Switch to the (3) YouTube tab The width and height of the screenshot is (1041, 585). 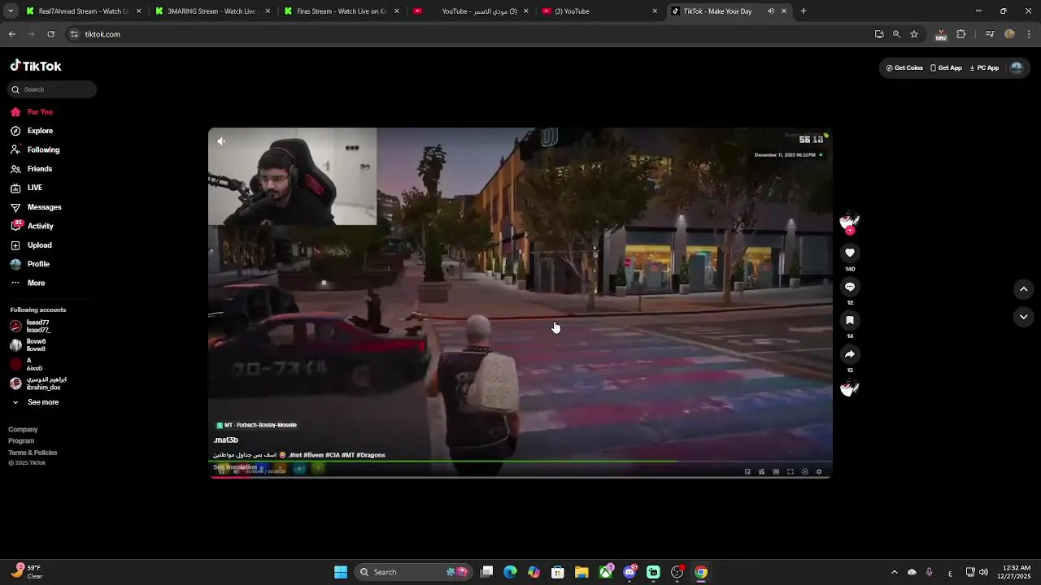(x=599, y=11)
